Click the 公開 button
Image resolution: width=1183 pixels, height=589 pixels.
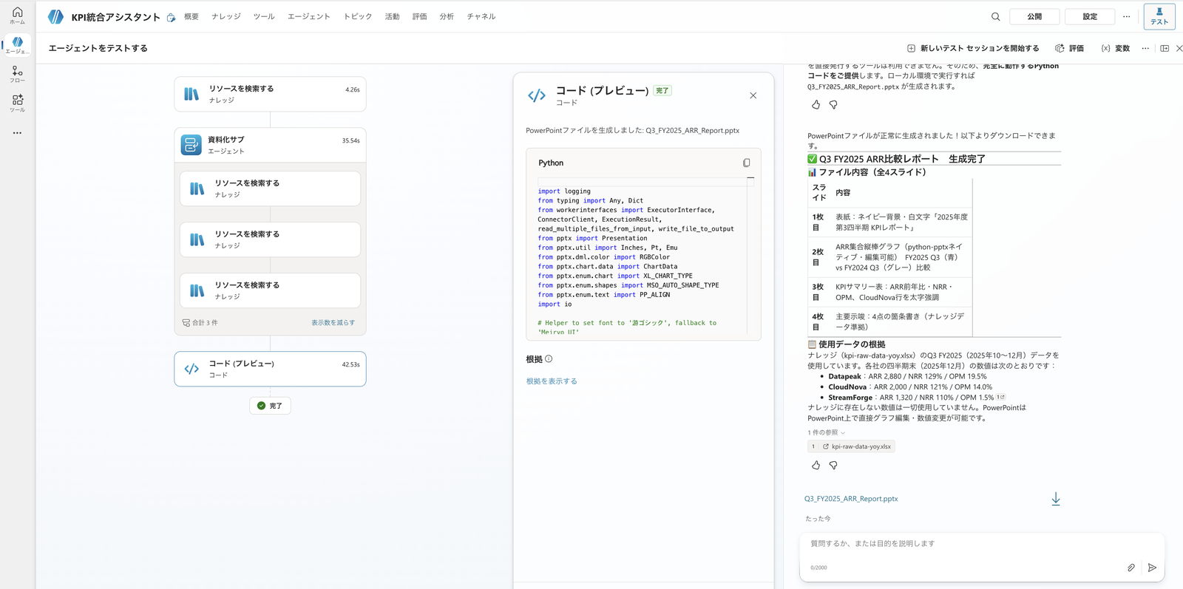pyautogui.click(x=1034, y=16)
